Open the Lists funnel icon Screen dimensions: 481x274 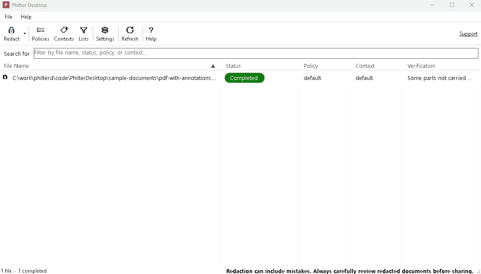[x=83, y=30]
